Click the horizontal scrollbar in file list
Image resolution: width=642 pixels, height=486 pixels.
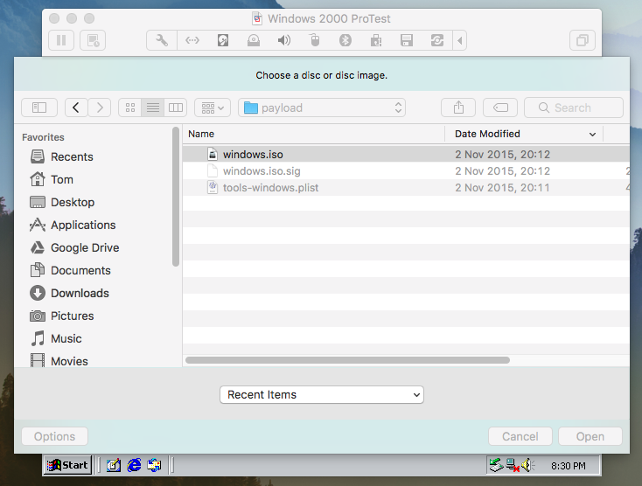coord(347,360)
